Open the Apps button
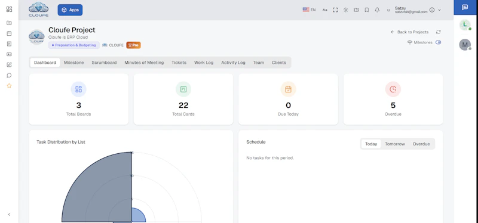 click(x=70, y=10)
